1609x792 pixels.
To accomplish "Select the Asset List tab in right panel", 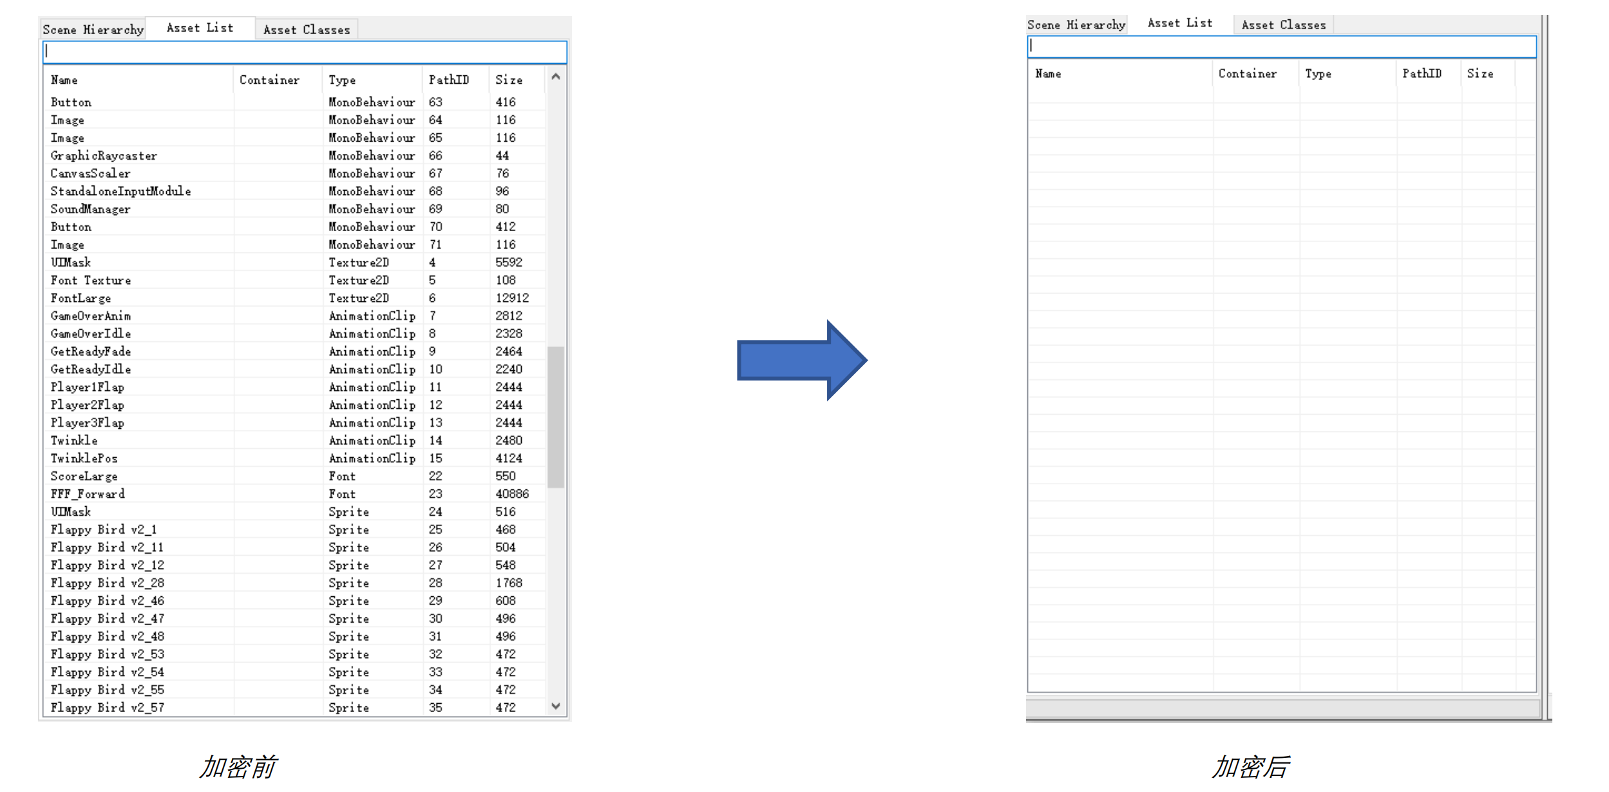I will (1179, 24).
